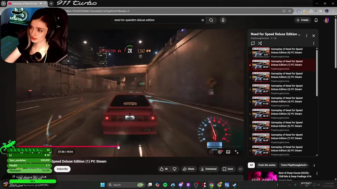Screen dimensions: 337x189
Task: Close the Gameplay of Need for Speed tab
Action: tap(45, 3)
